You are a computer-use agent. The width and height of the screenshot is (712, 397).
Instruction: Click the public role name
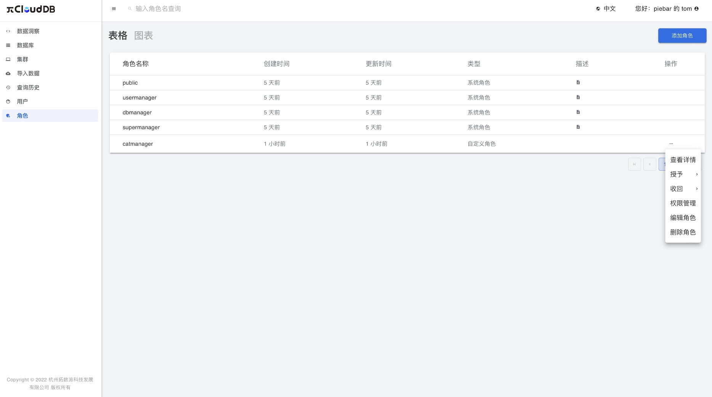tap(130, 83)
